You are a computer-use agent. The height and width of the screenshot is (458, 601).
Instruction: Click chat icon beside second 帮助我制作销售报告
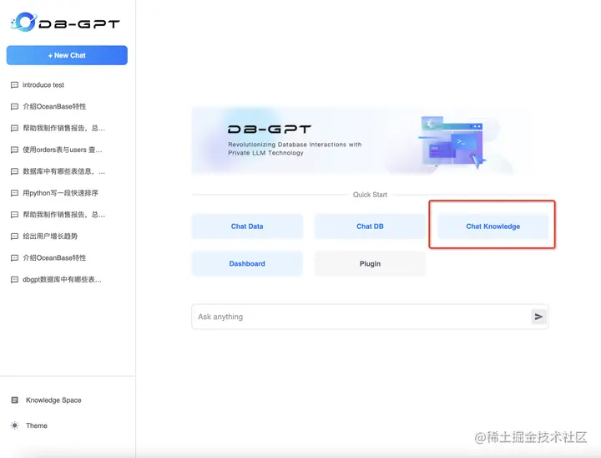[x=14, y=215]
